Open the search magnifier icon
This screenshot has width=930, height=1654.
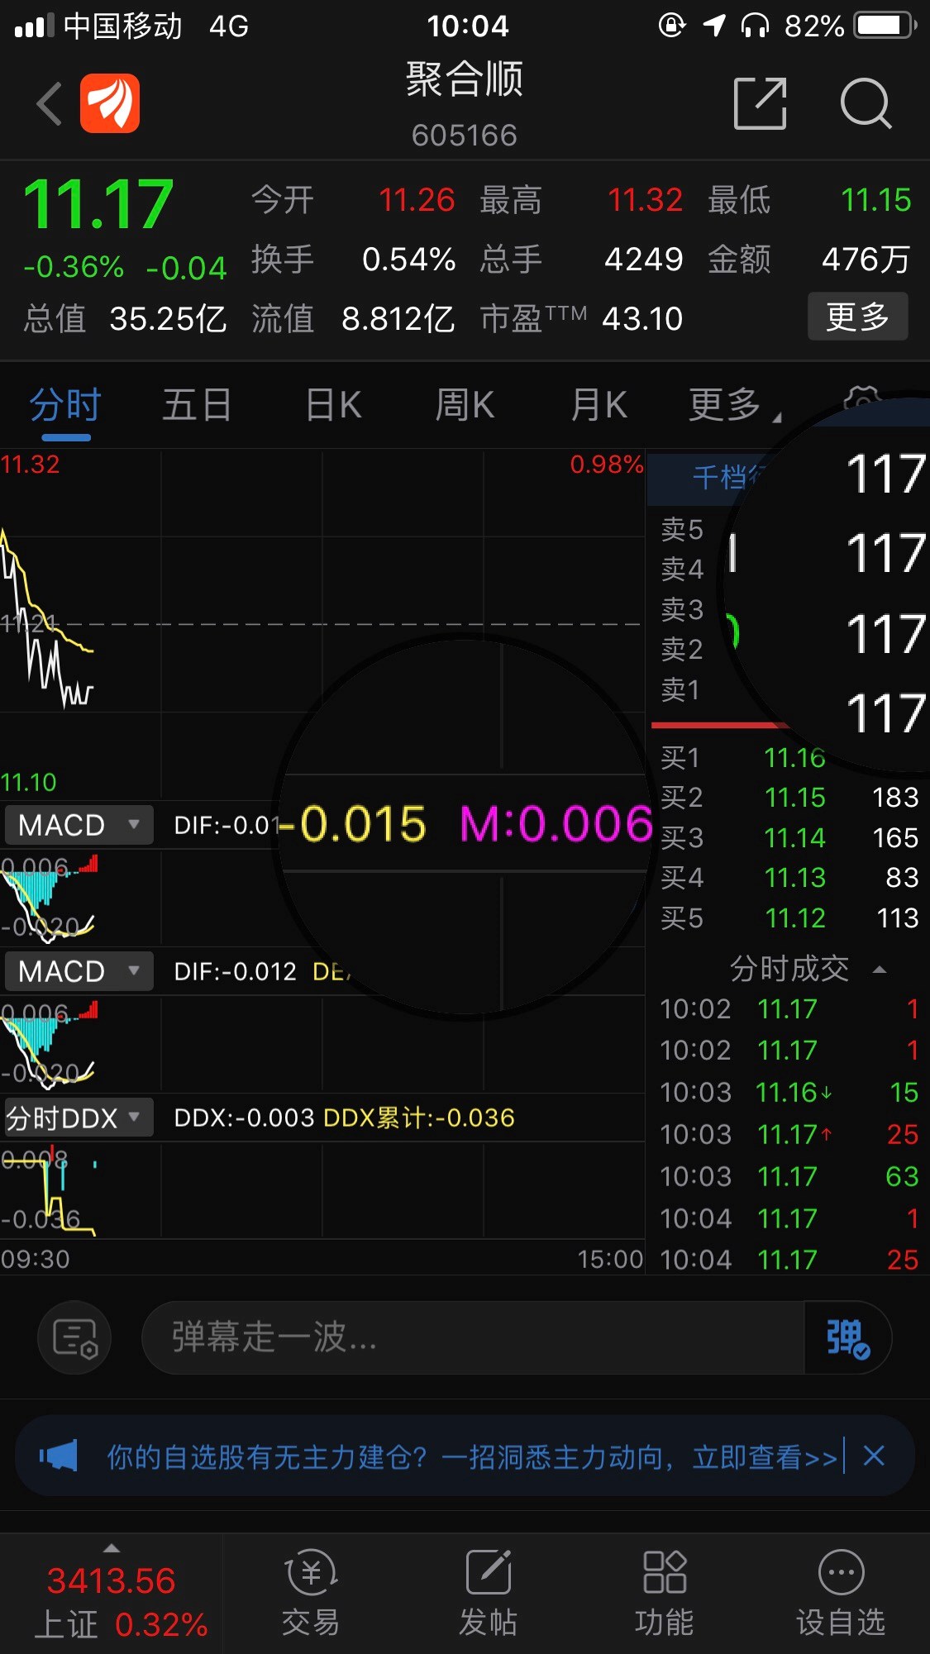click(866, 104)
